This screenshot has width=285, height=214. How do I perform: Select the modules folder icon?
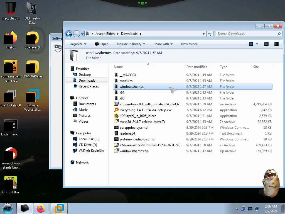(x=116, y=81)
